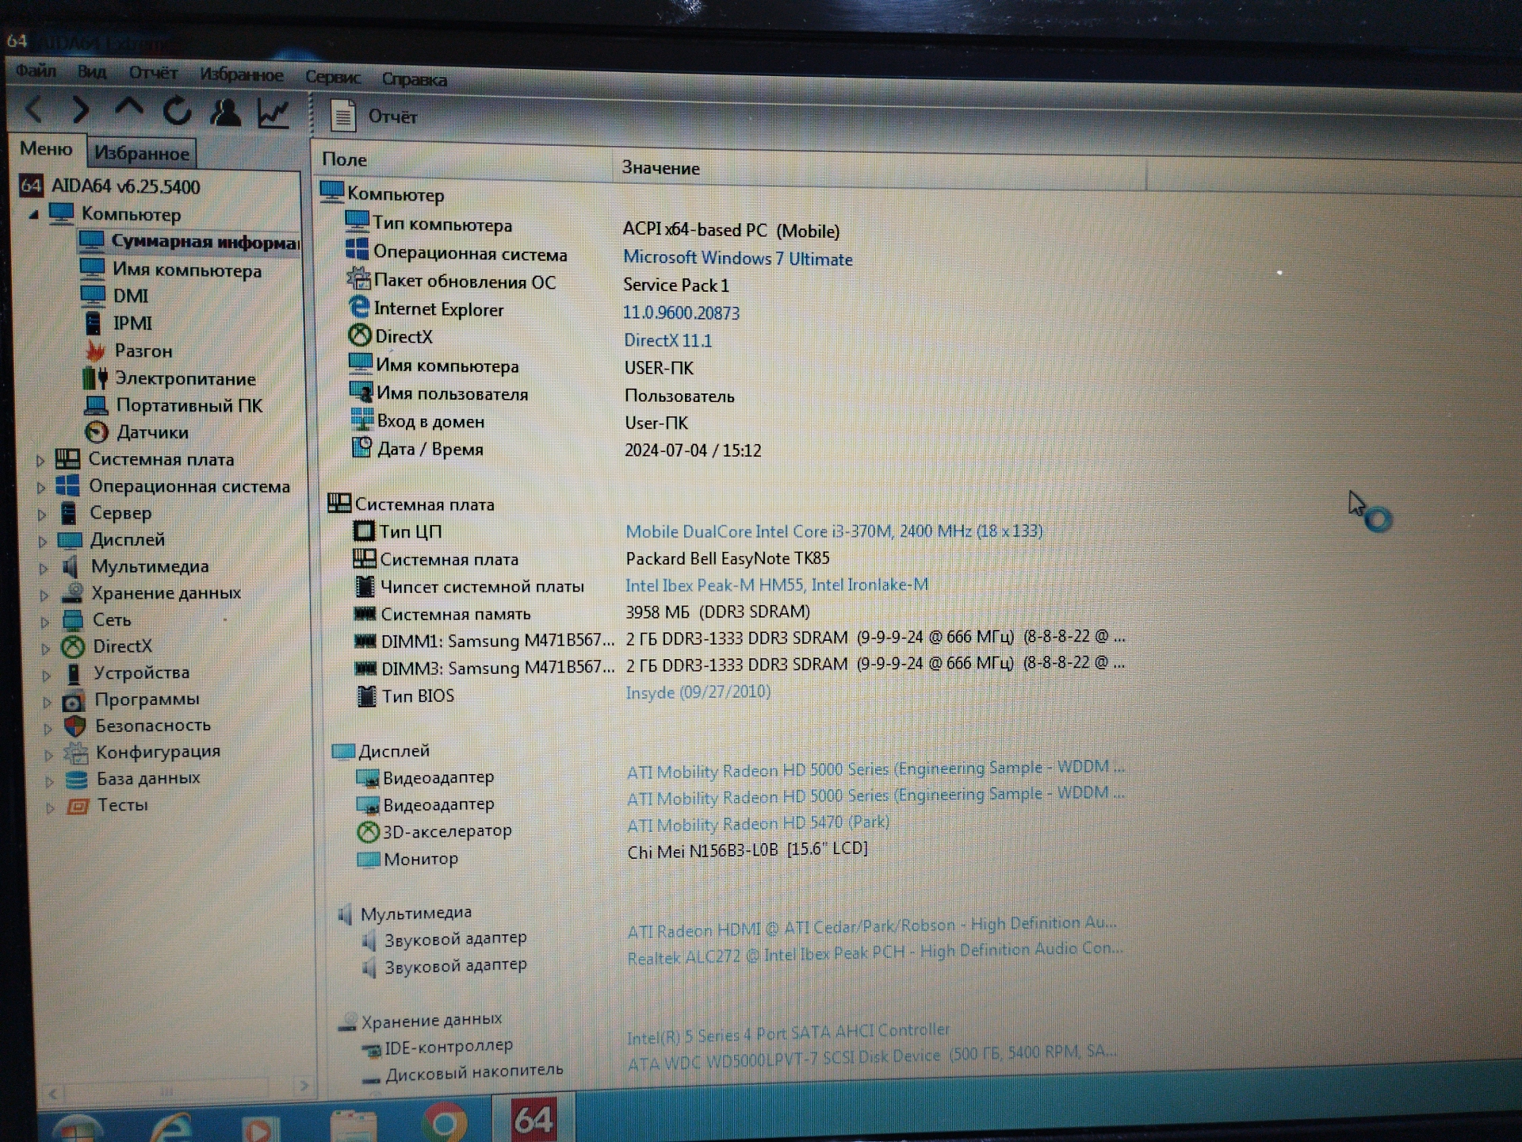
Task: Click the Устройства icon in tree
Action: tap(74, 673)
